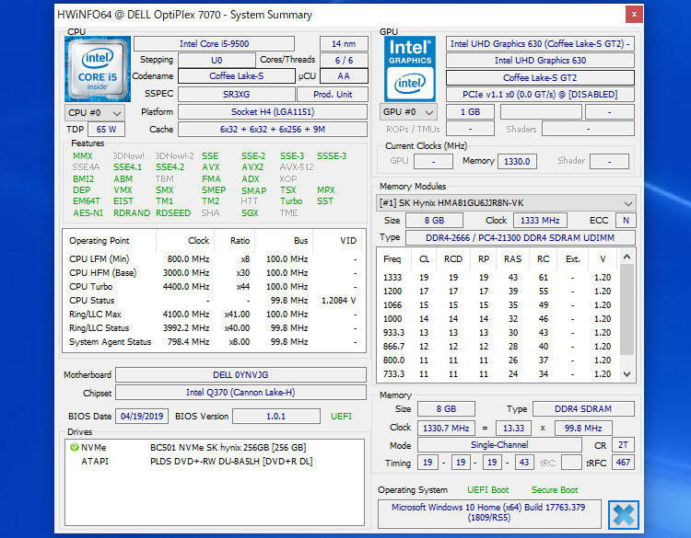Select the CPU LFM (Min) row
Screen dimensions: 691x538
(214, 259)
